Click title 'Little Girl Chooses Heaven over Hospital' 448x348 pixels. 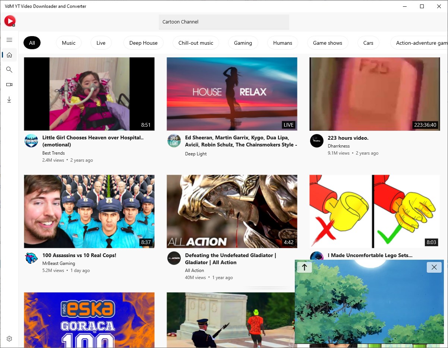pyautogui.click(x=93, y=141)
